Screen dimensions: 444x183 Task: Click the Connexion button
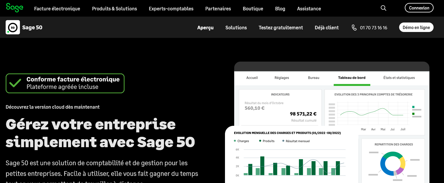[x=419, y=8]
